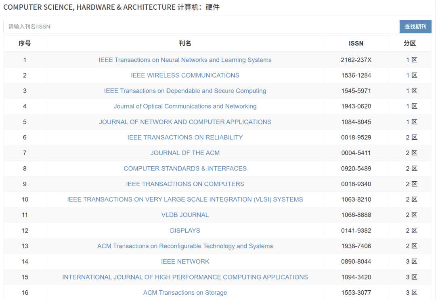
Task: Open Journal of Optical Communications and Networking link
Action: 185,106
